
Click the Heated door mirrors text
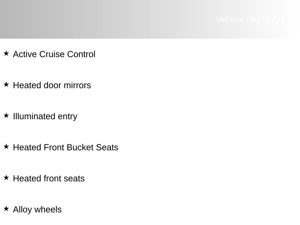tap(52, 85)
